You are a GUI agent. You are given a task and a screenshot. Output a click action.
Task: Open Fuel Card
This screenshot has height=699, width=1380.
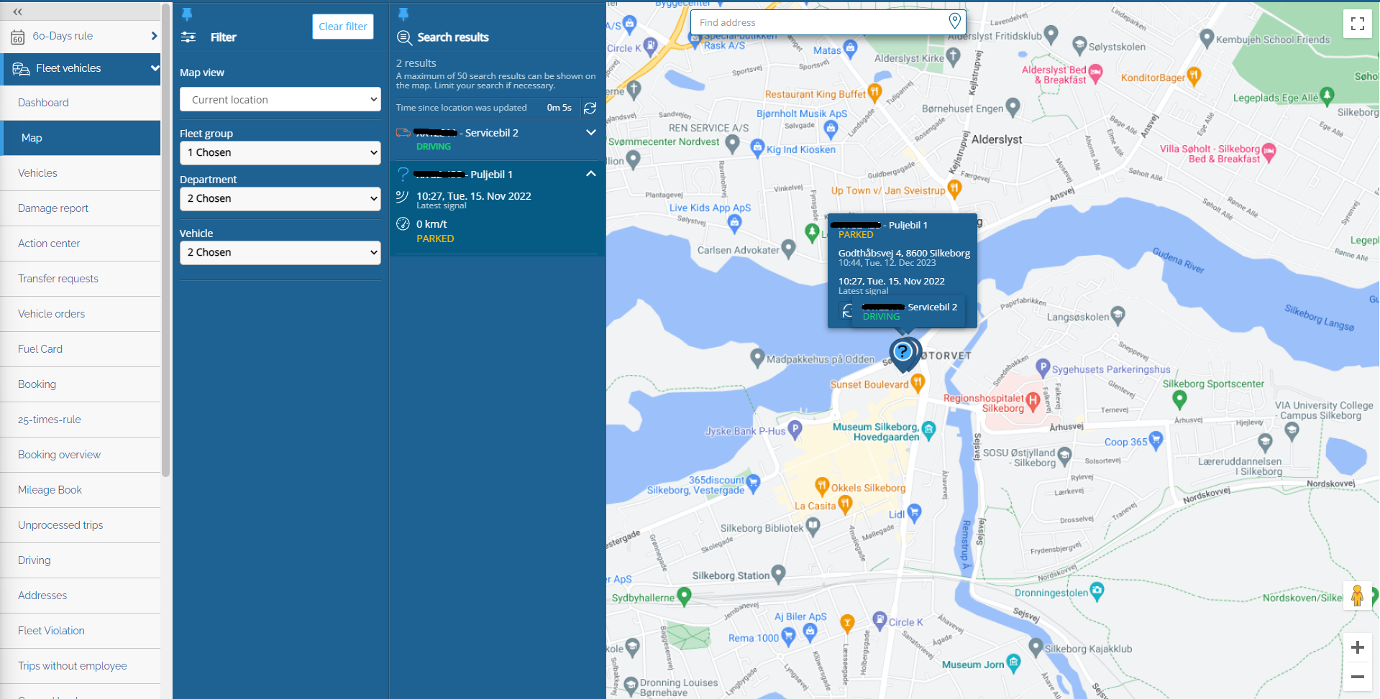tap(81, 349)
